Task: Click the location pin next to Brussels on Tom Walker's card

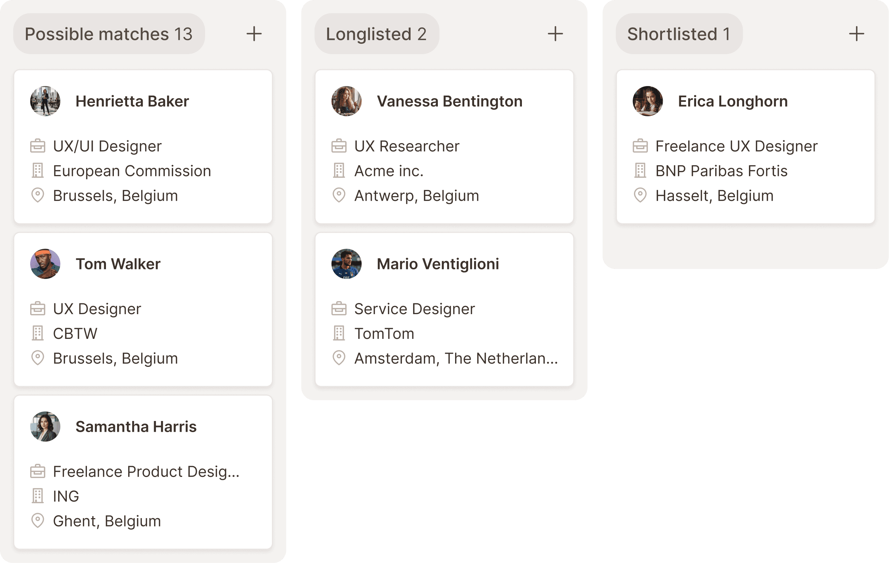Action: (37, 358)
